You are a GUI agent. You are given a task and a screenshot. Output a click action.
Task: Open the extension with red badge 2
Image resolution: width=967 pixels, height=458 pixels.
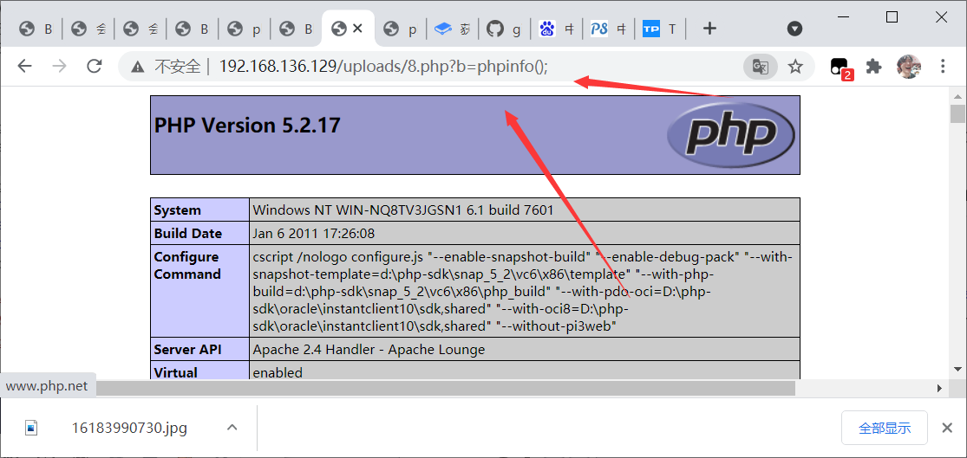(840, 68)
